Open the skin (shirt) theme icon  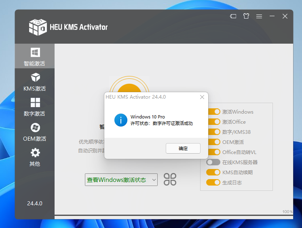coord(246,16)
